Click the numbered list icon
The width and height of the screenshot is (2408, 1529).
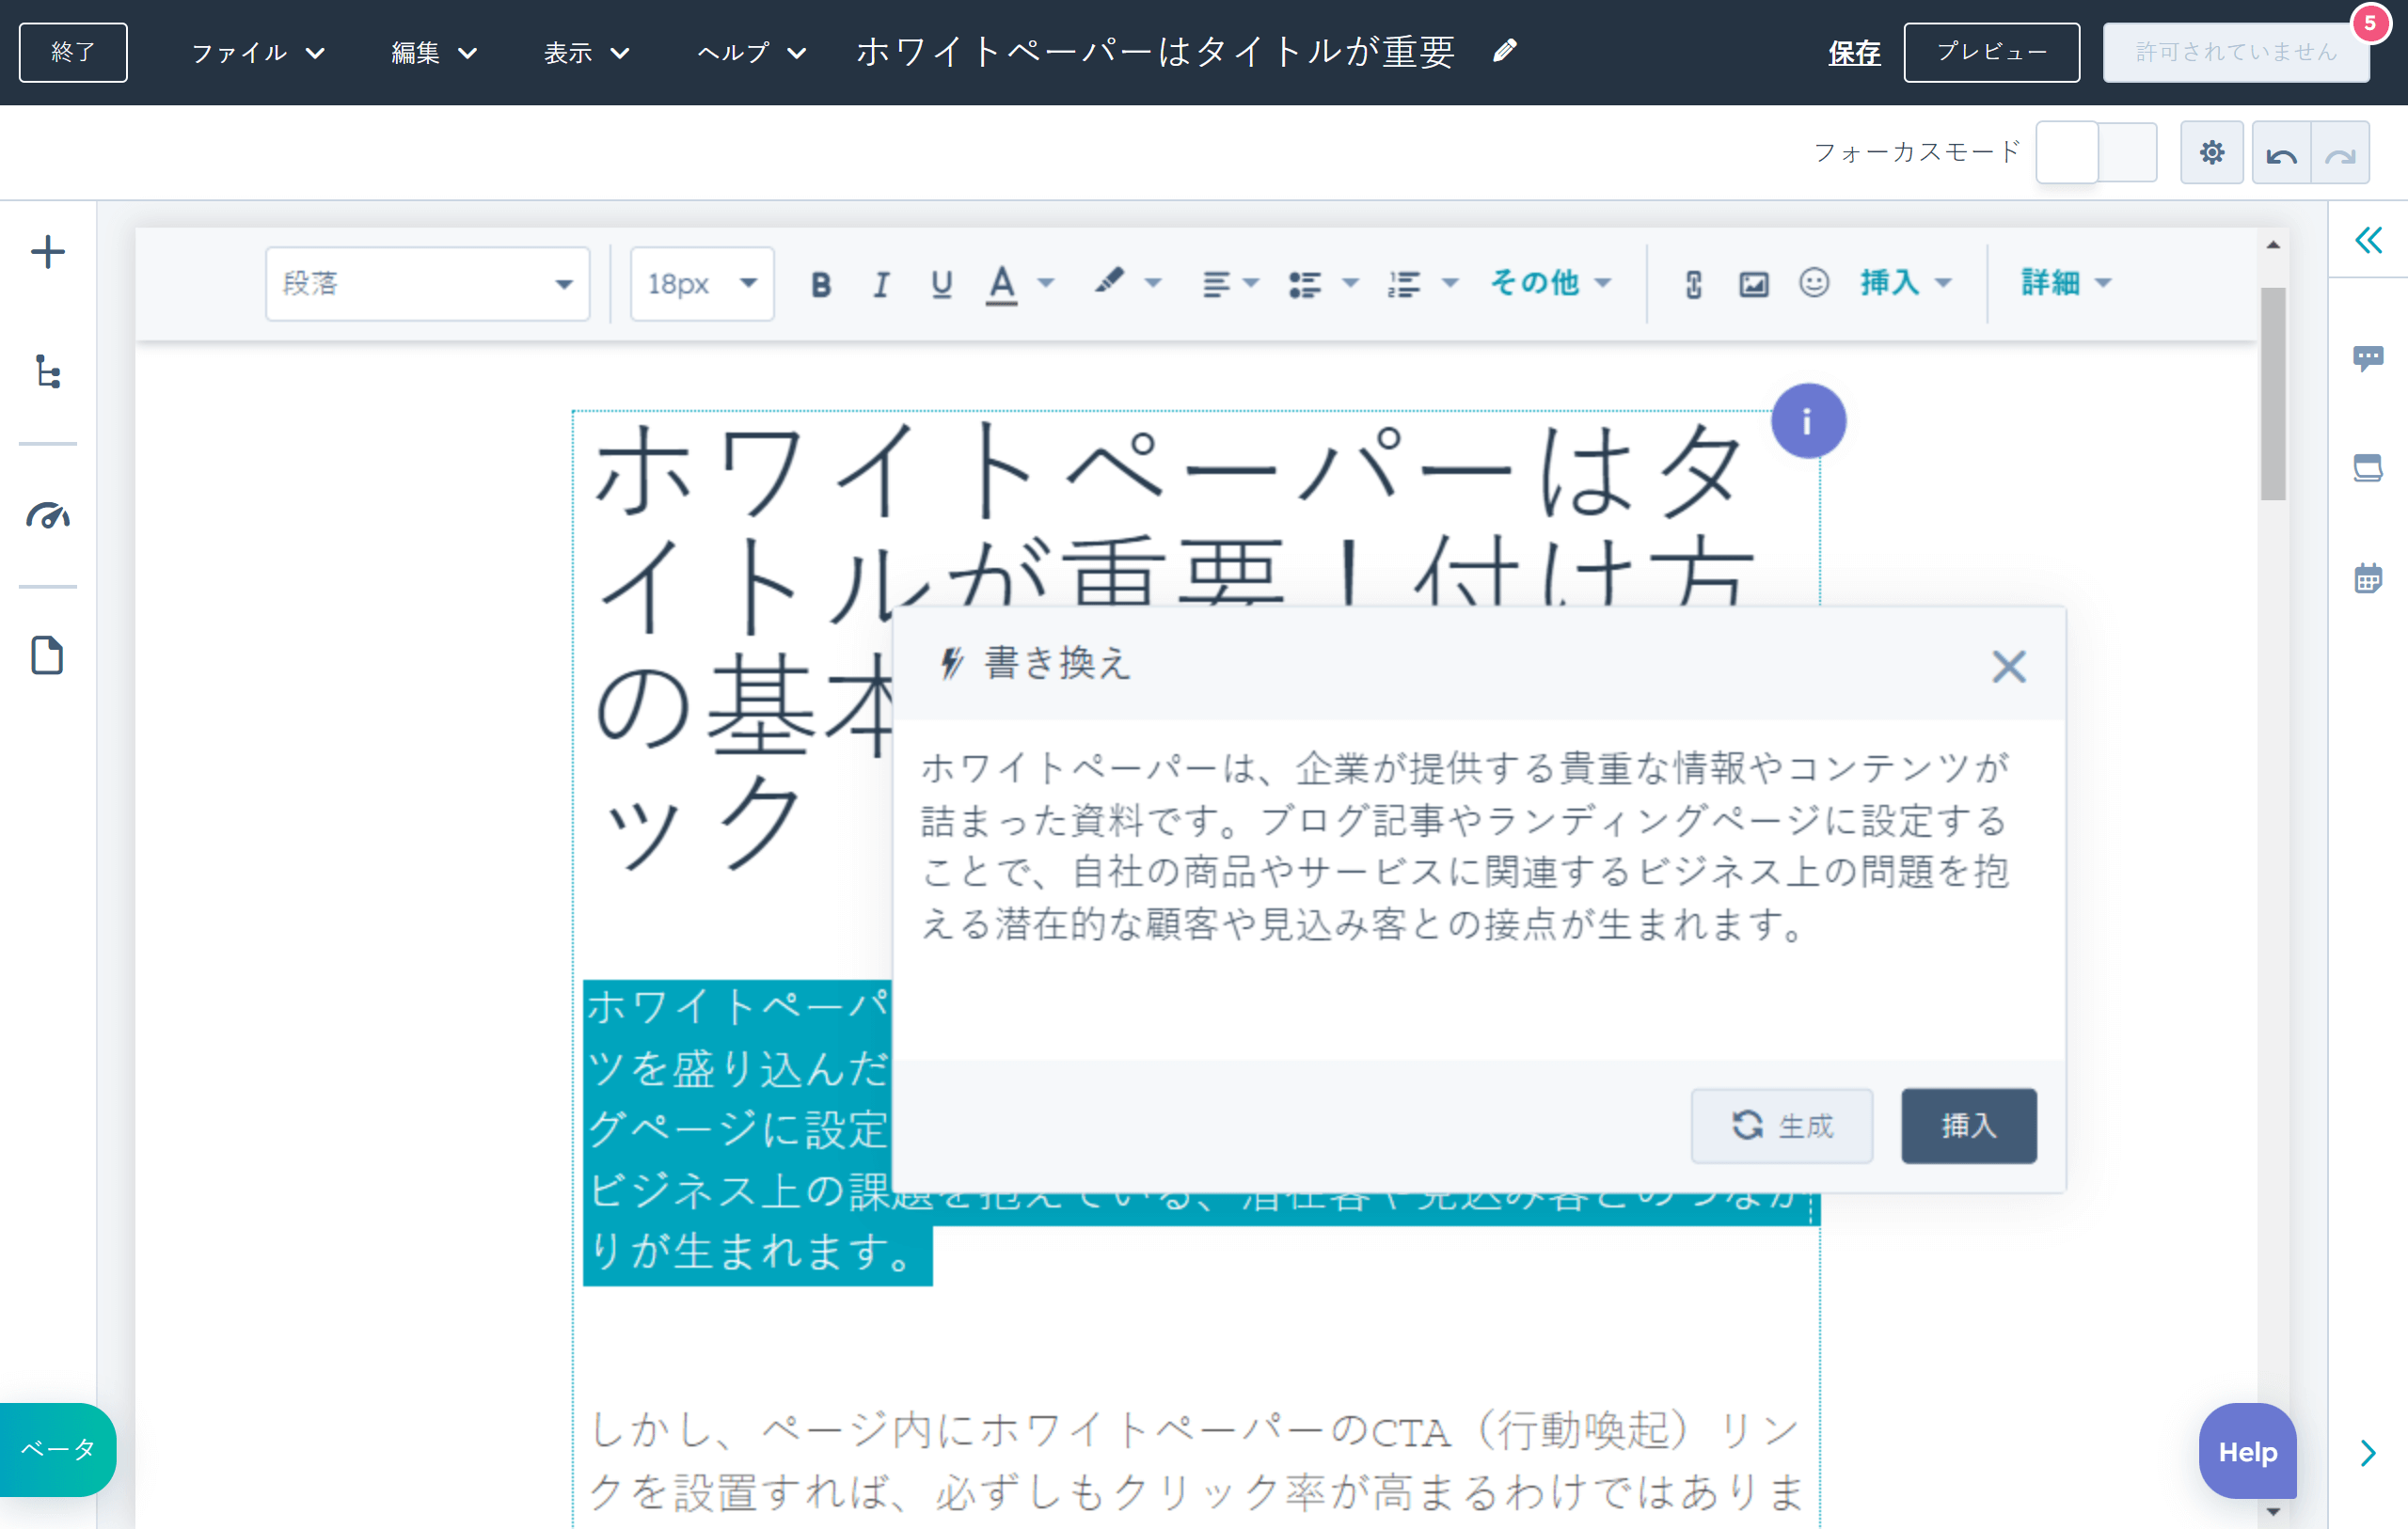pyautogui.click(x=1404, y=284)
